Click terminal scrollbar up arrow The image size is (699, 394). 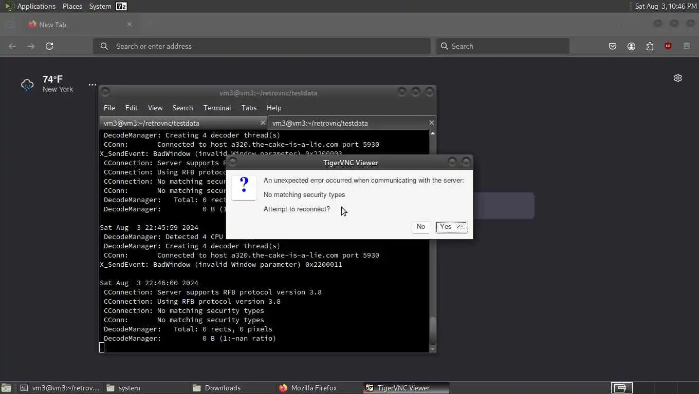pyautogui.click(x=433, y=133)
